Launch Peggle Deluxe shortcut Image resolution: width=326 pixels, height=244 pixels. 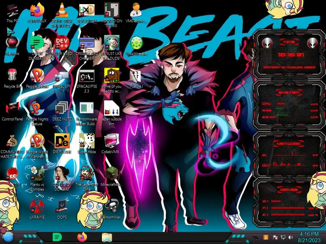[37, 76]
